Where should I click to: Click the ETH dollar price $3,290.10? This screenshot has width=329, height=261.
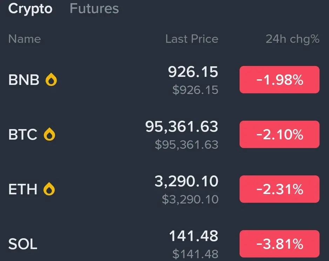[190, 199]
